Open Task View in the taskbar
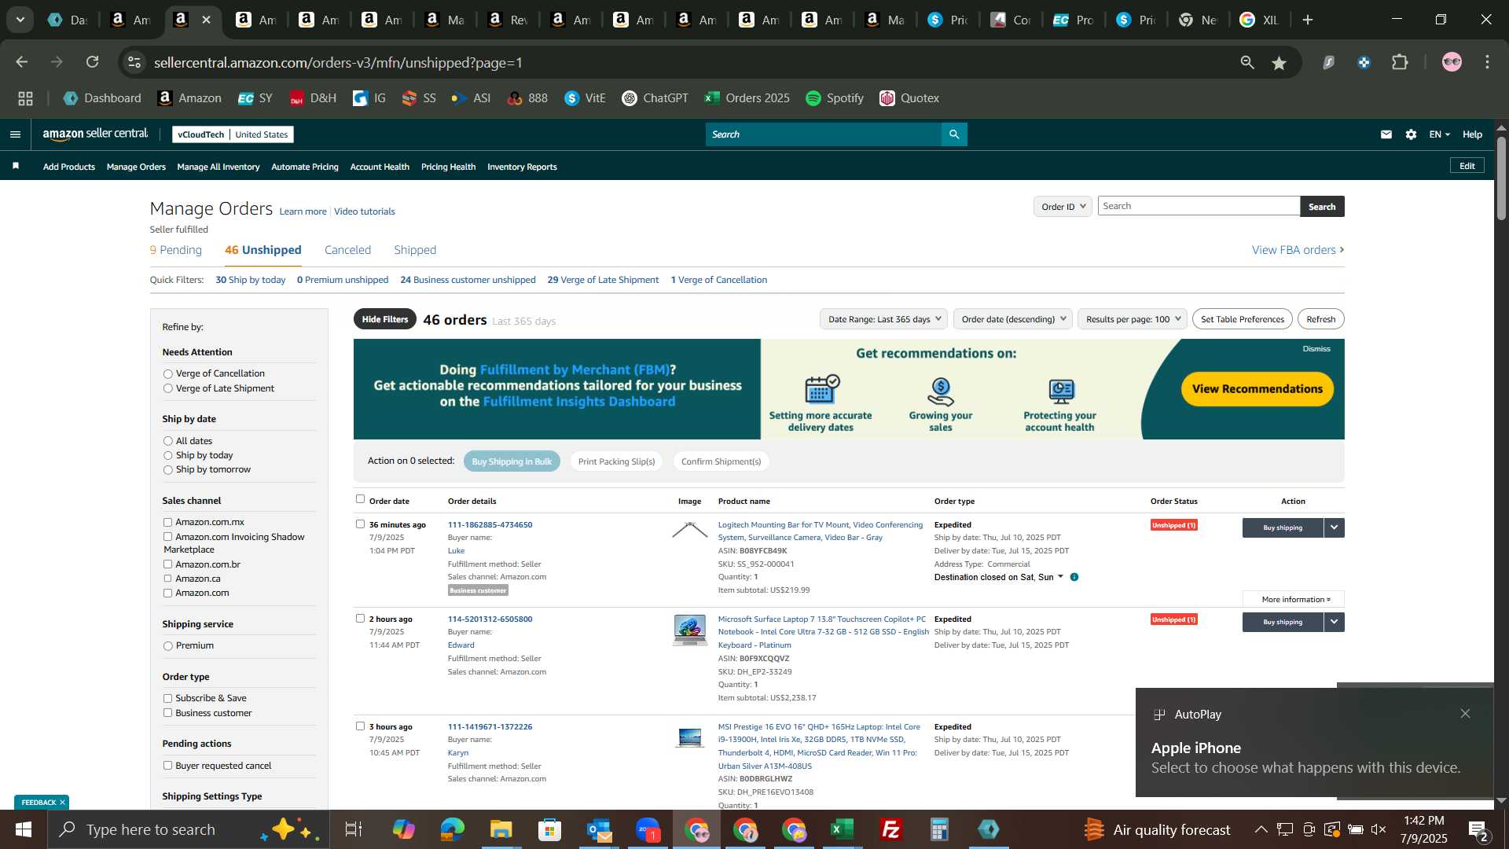1509x849 pixels. (354, 829)
